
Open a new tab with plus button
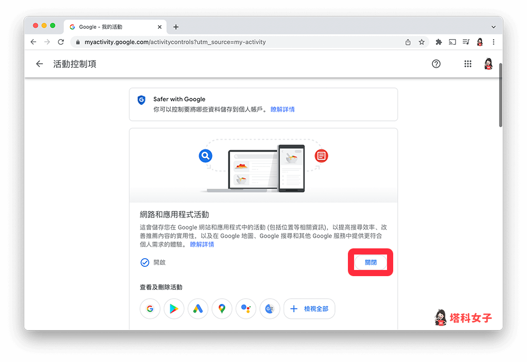click(176, 27)
